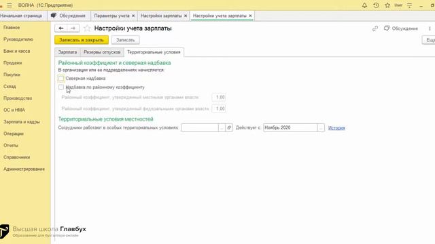Select the Зарплата settings tab
The image size is (435, 244).
[67, 52]
